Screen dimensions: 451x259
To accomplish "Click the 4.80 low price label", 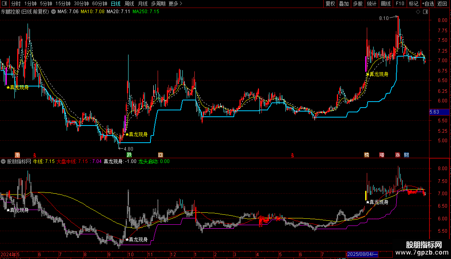I will pyautogui.click(x=128, y=149).
